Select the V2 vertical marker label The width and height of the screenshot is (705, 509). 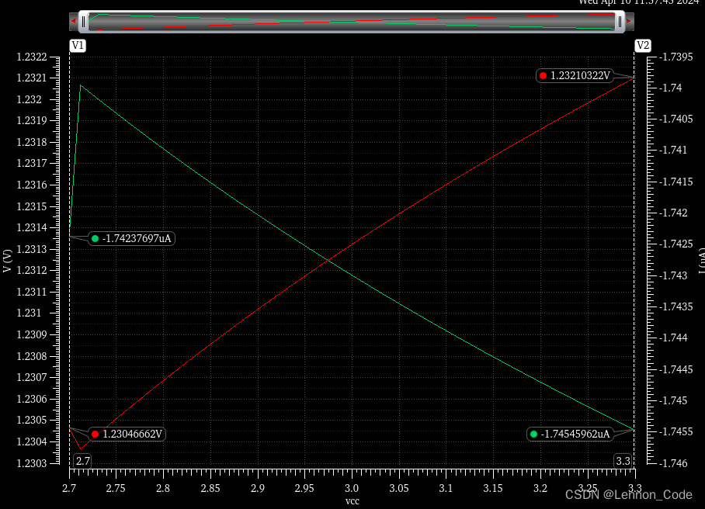pos(643,45)
